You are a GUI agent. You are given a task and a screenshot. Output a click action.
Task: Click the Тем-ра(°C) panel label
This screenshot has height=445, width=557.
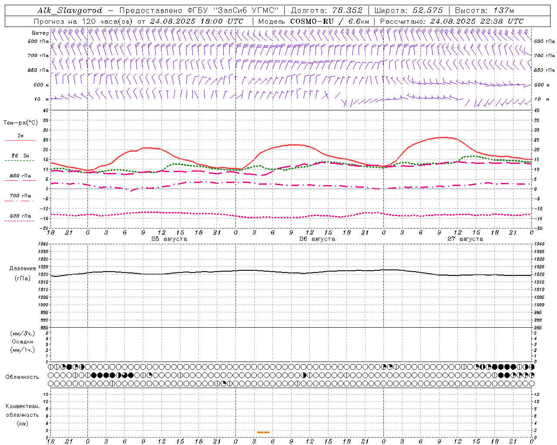point(20,123)
